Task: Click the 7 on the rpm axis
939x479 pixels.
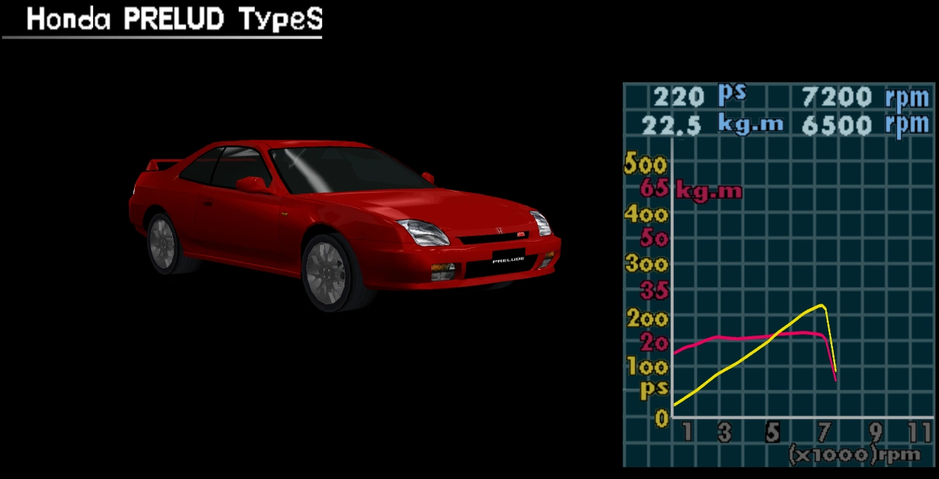Action: pos(823,432)
